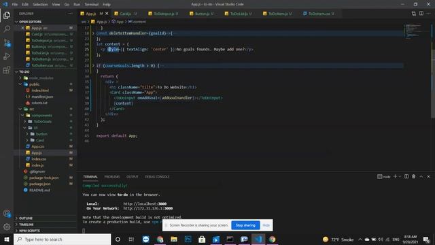435x245 pixels.
Task: Open the Help menu
Action: 107,5
